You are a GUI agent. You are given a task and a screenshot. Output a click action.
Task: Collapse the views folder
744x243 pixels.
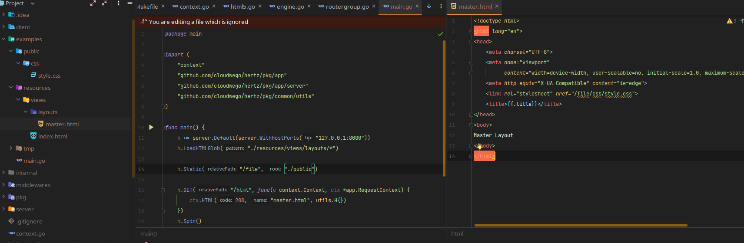[x=18, y=100]
